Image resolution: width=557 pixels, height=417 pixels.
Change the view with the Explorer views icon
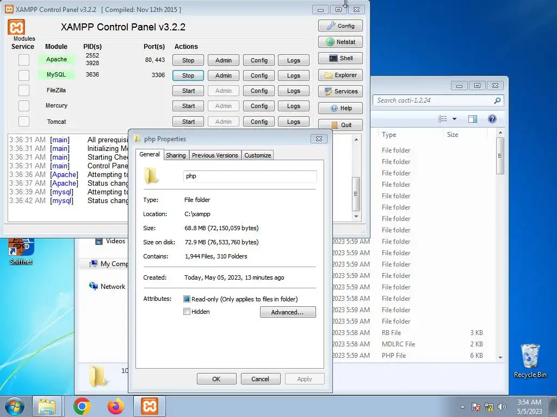click(x=443, y=119)
